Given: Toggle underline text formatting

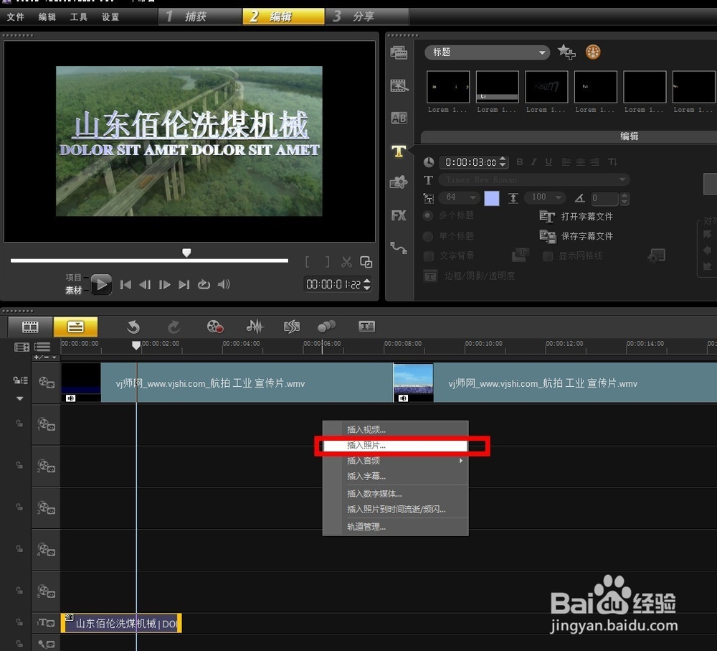Looking at the screenshot, I should point(549,161).
